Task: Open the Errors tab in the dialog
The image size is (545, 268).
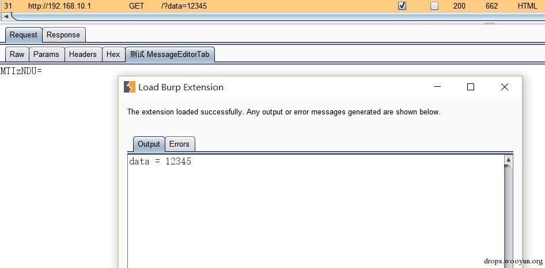Action: (180, 144)
